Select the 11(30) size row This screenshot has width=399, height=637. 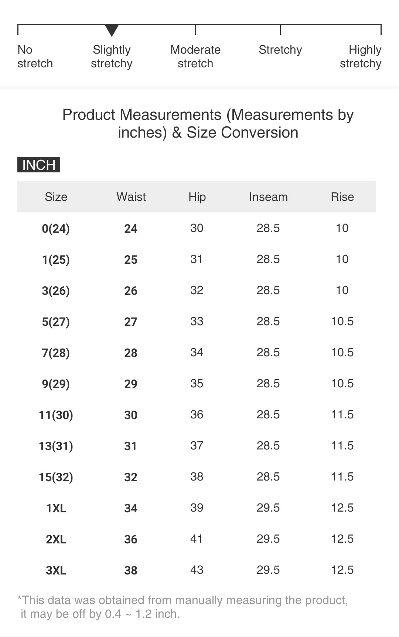56,415
